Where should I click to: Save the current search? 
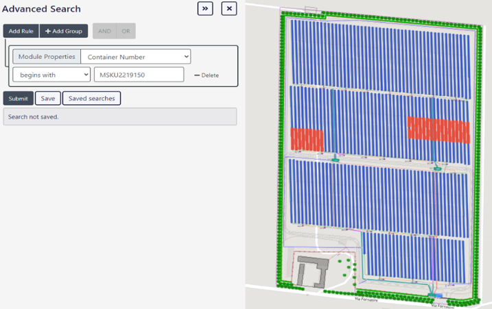(48, 99)
